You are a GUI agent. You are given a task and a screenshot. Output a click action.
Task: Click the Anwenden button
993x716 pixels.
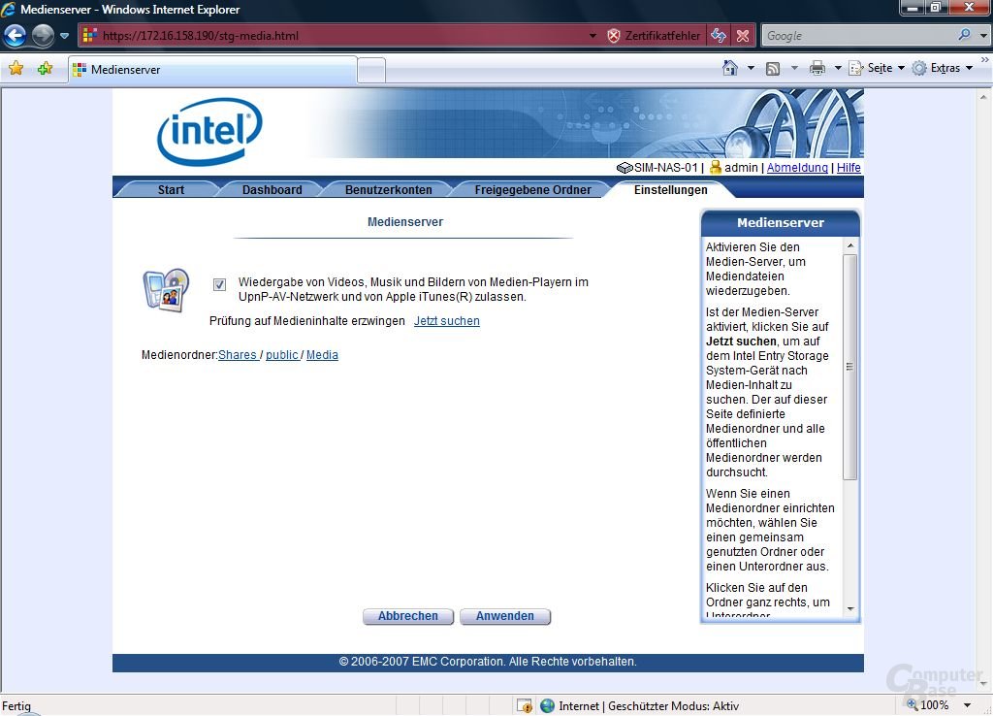click(x=504, y=616)
